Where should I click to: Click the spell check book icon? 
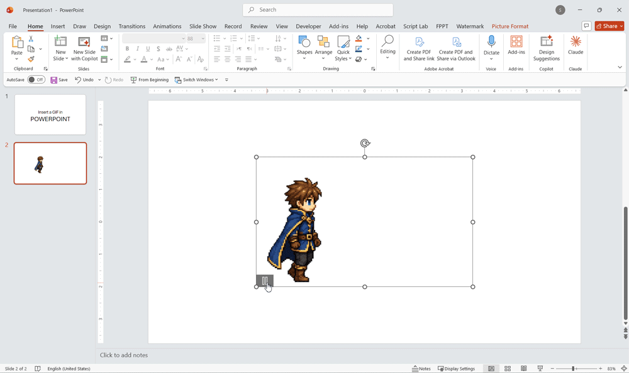coord(37,369)
